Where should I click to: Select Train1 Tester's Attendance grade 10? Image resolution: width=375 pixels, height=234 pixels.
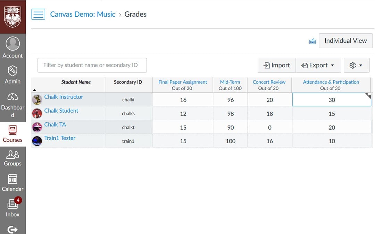point(332,141)
